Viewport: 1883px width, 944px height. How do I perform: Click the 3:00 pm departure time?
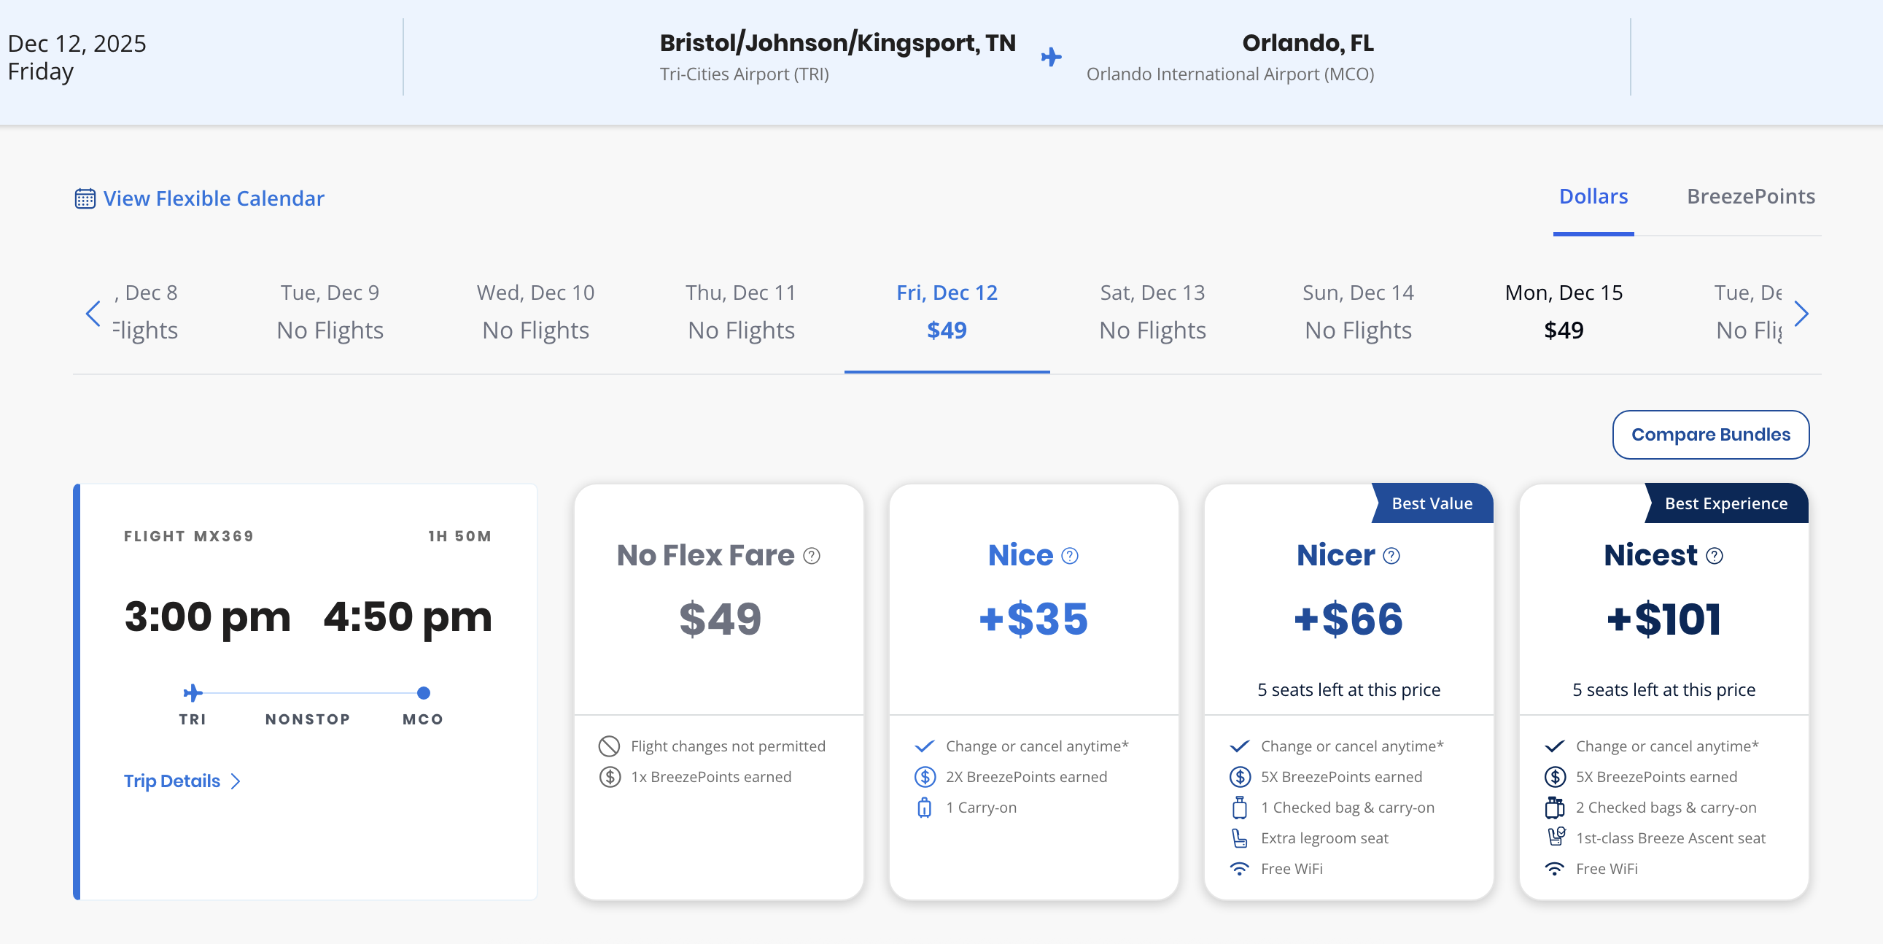(x=208, y=616)
